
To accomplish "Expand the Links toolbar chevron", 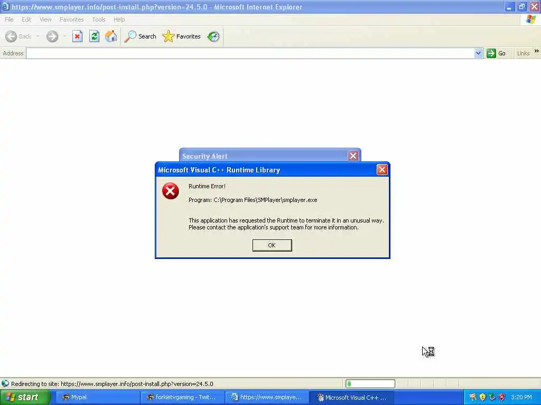I will tap(537, 51).
